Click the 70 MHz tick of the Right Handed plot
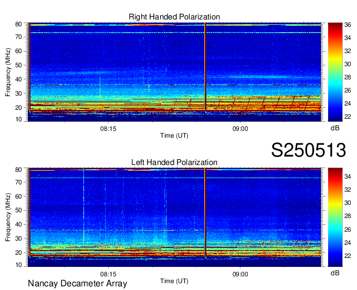357x290 pixels. pyautogui.click(x=18, y=37)
